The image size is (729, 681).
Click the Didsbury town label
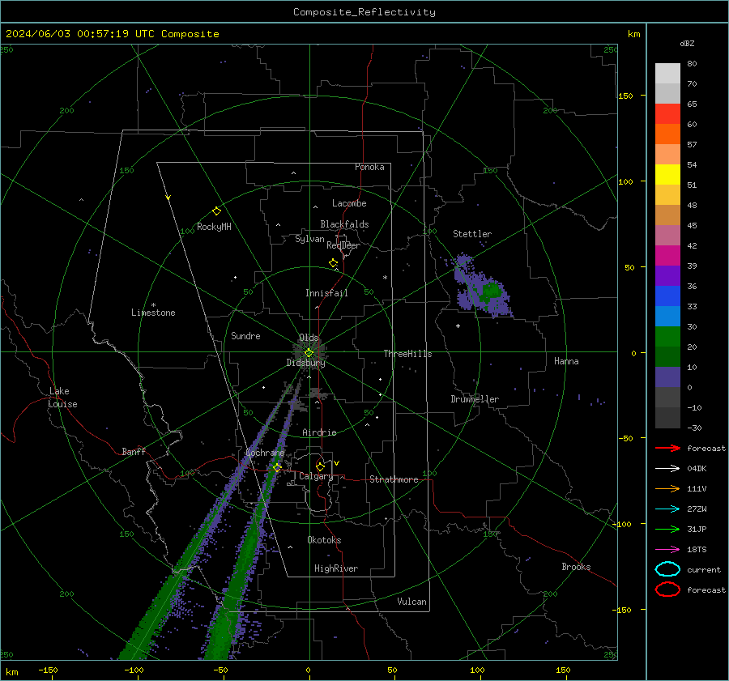(305, 363)
